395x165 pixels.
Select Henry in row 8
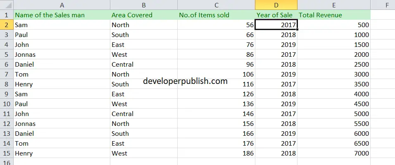(x=62, y=84)
